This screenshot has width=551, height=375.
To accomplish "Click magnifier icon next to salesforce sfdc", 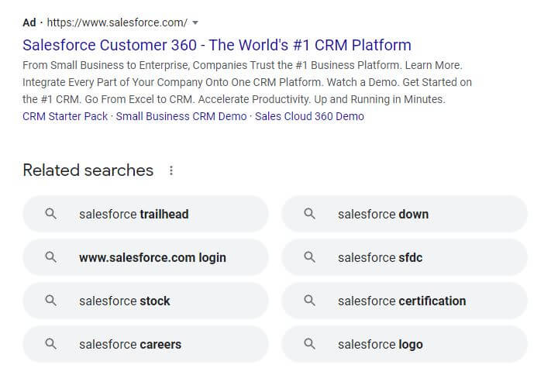I will click(310, 257).
